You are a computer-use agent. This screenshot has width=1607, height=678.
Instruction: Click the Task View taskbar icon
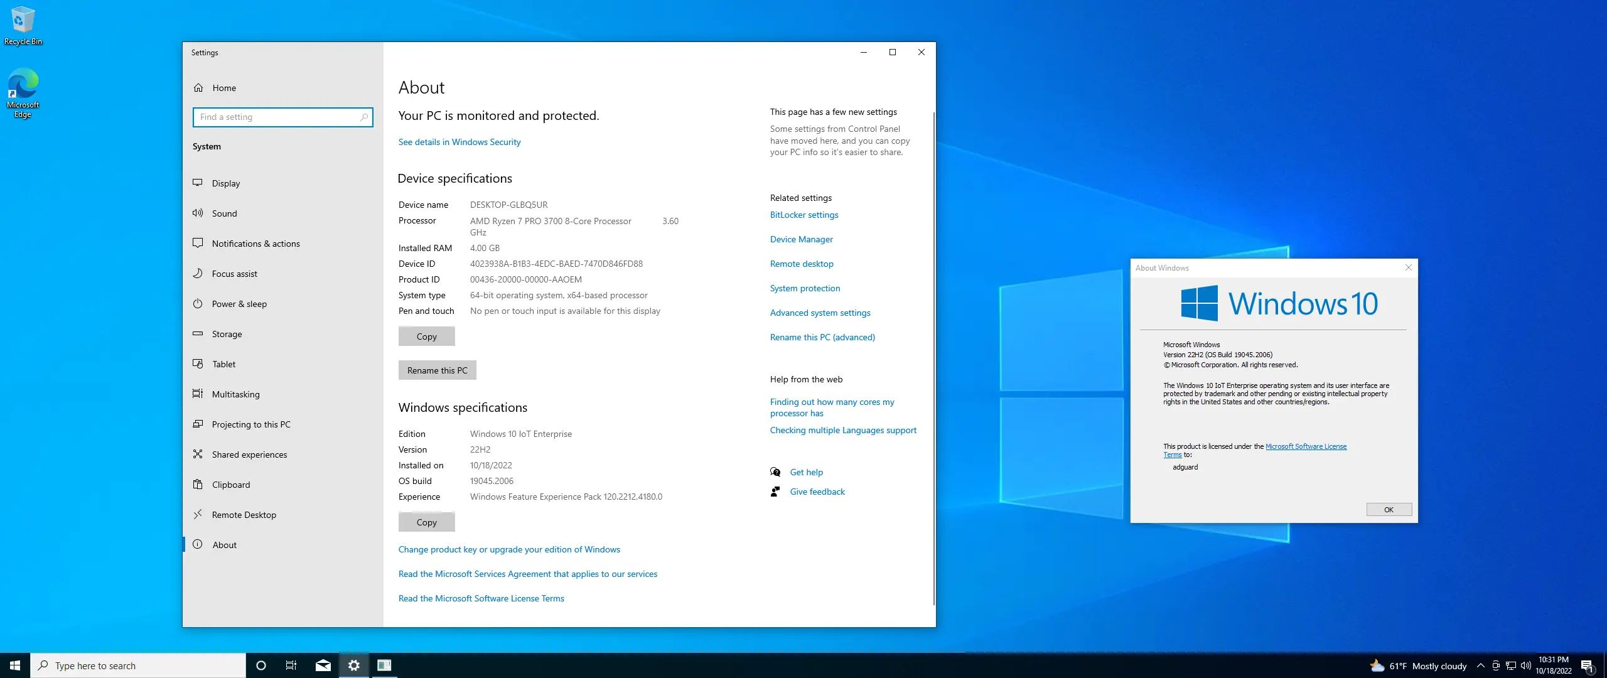(x=291, y=665)
